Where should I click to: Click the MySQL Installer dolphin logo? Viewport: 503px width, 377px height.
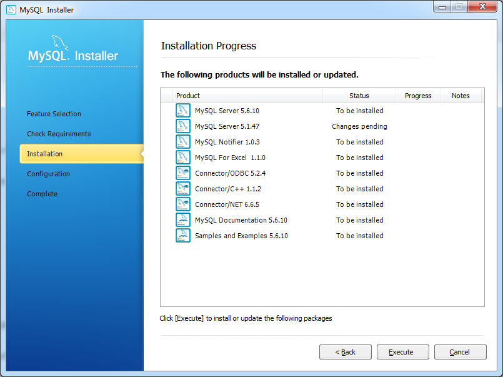click(x=60, y=43)
